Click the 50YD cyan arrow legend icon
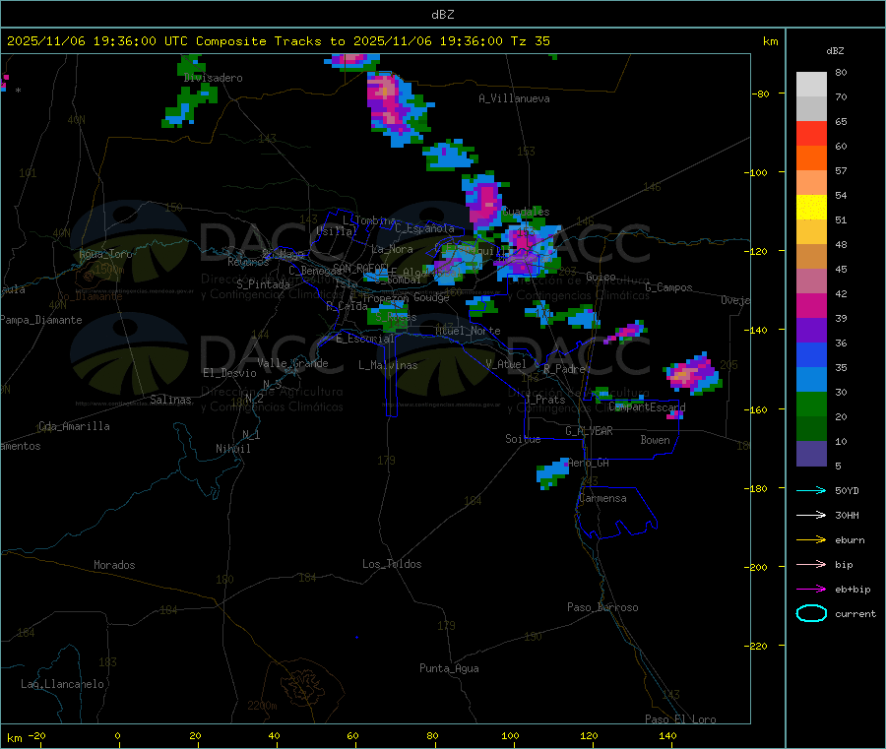Screen dimensions: 886x749 811,490
